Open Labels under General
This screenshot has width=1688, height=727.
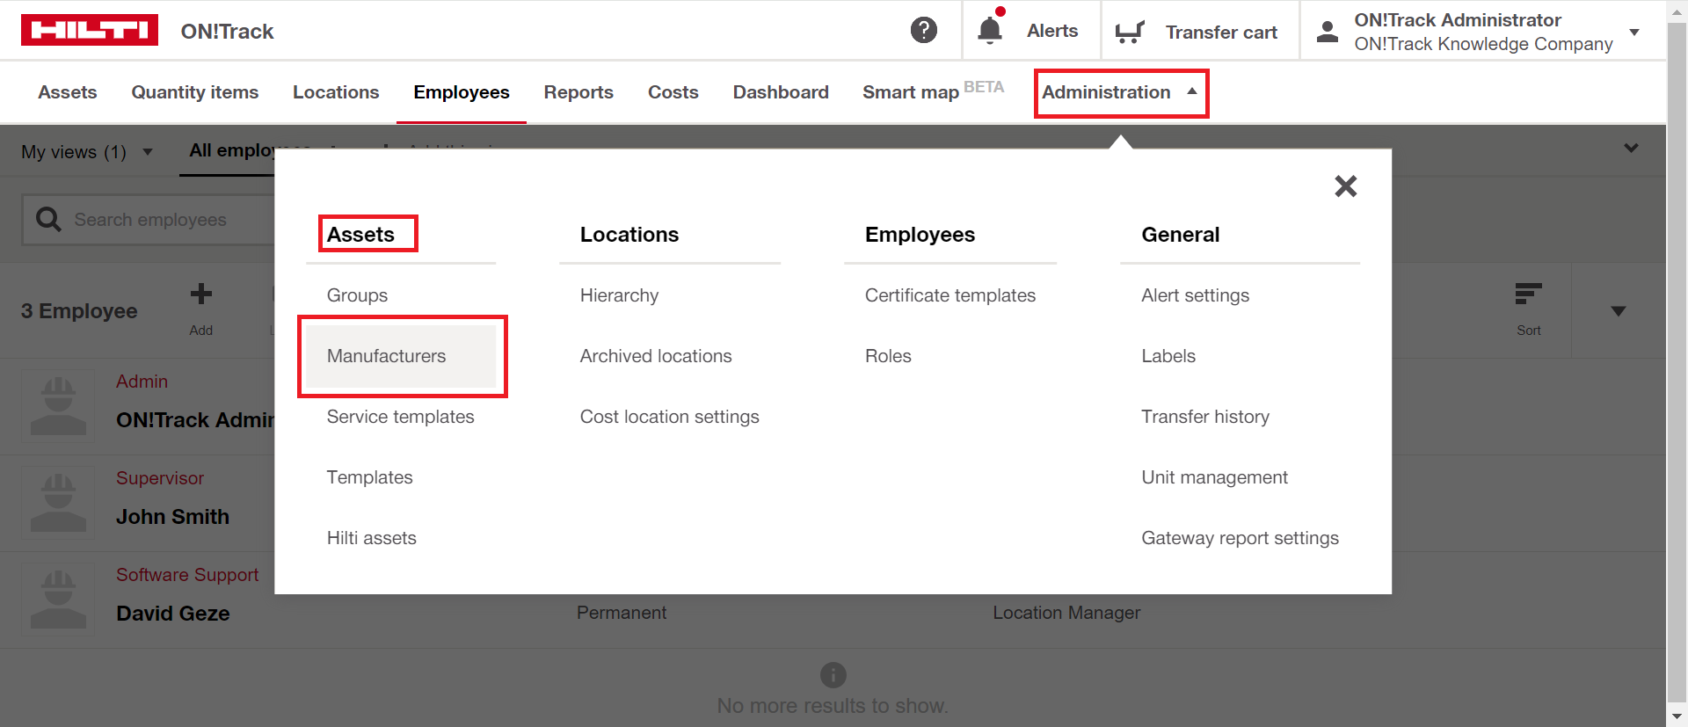tap(1168, 356)
